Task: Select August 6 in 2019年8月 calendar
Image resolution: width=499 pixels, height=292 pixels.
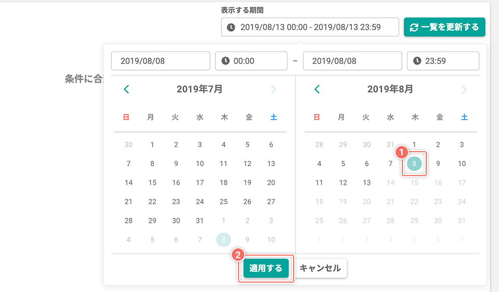Action: click(366, 164)
